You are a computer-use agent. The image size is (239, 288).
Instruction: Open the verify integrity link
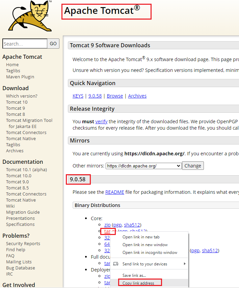[101, 122]
